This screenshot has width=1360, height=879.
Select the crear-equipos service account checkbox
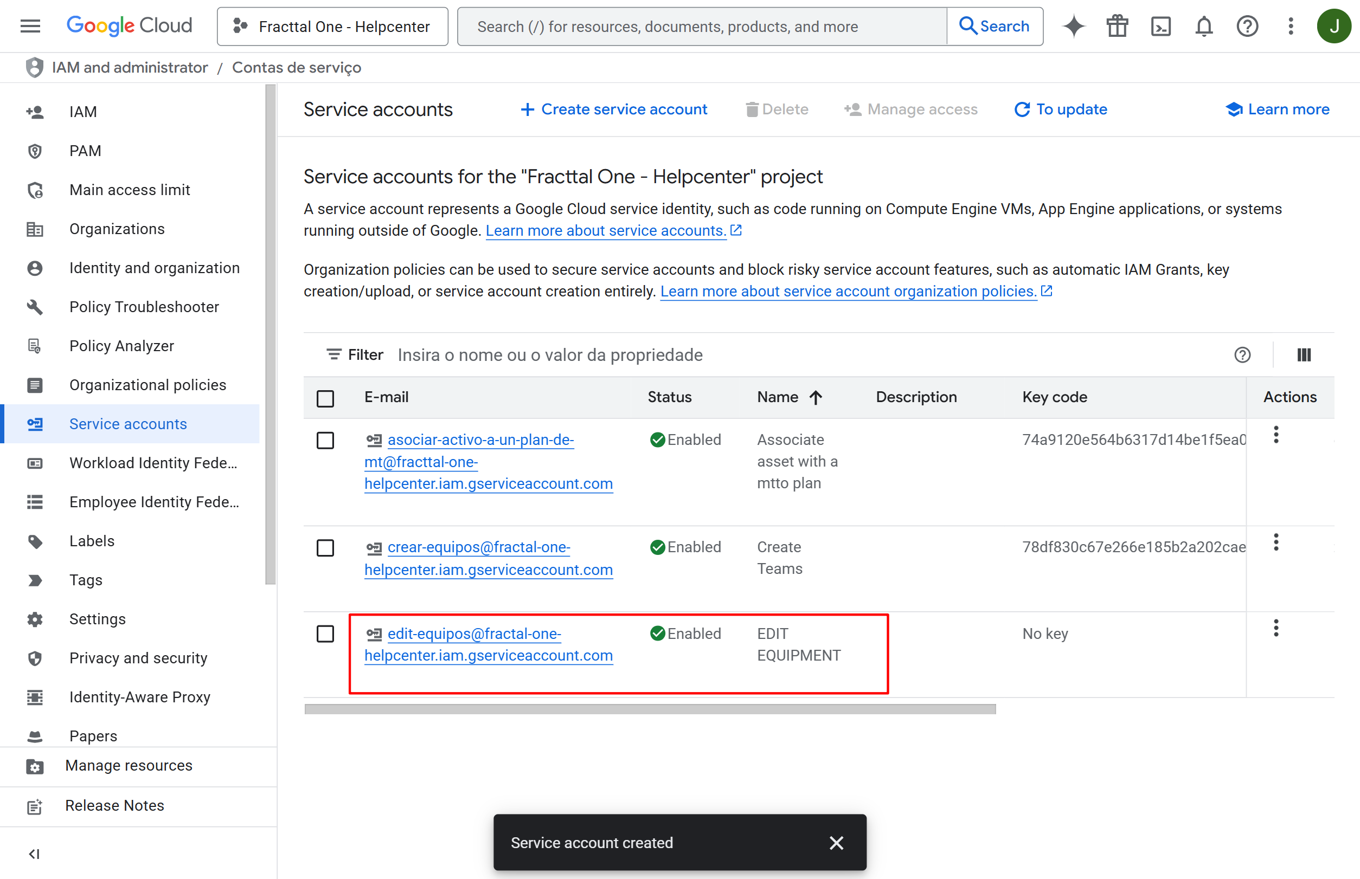point(325,548)
